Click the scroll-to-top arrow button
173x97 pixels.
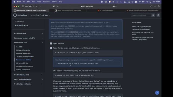pyautogui.click(x=157, y=93)
